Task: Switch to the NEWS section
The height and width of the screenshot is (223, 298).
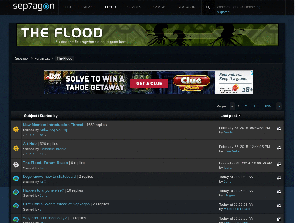Action: (88, 7)
